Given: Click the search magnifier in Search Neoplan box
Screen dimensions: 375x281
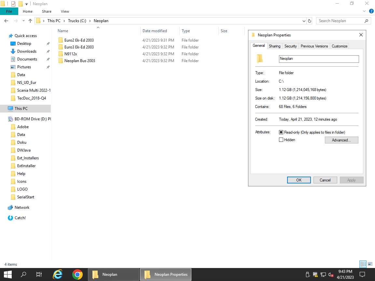Looking at the screenshot, I should point(366,21).
